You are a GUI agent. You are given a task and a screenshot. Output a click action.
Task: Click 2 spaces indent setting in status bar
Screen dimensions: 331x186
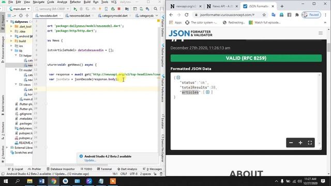pyautogui.click(x=146, y=174)
